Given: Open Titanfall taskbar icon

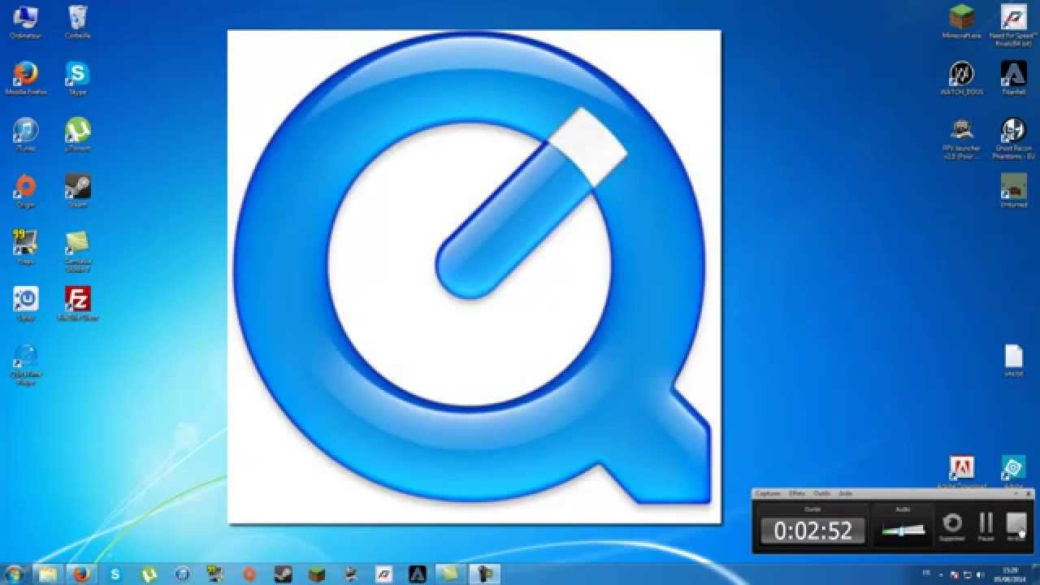Looking at the screenshot, I should (x=417, y=574).
